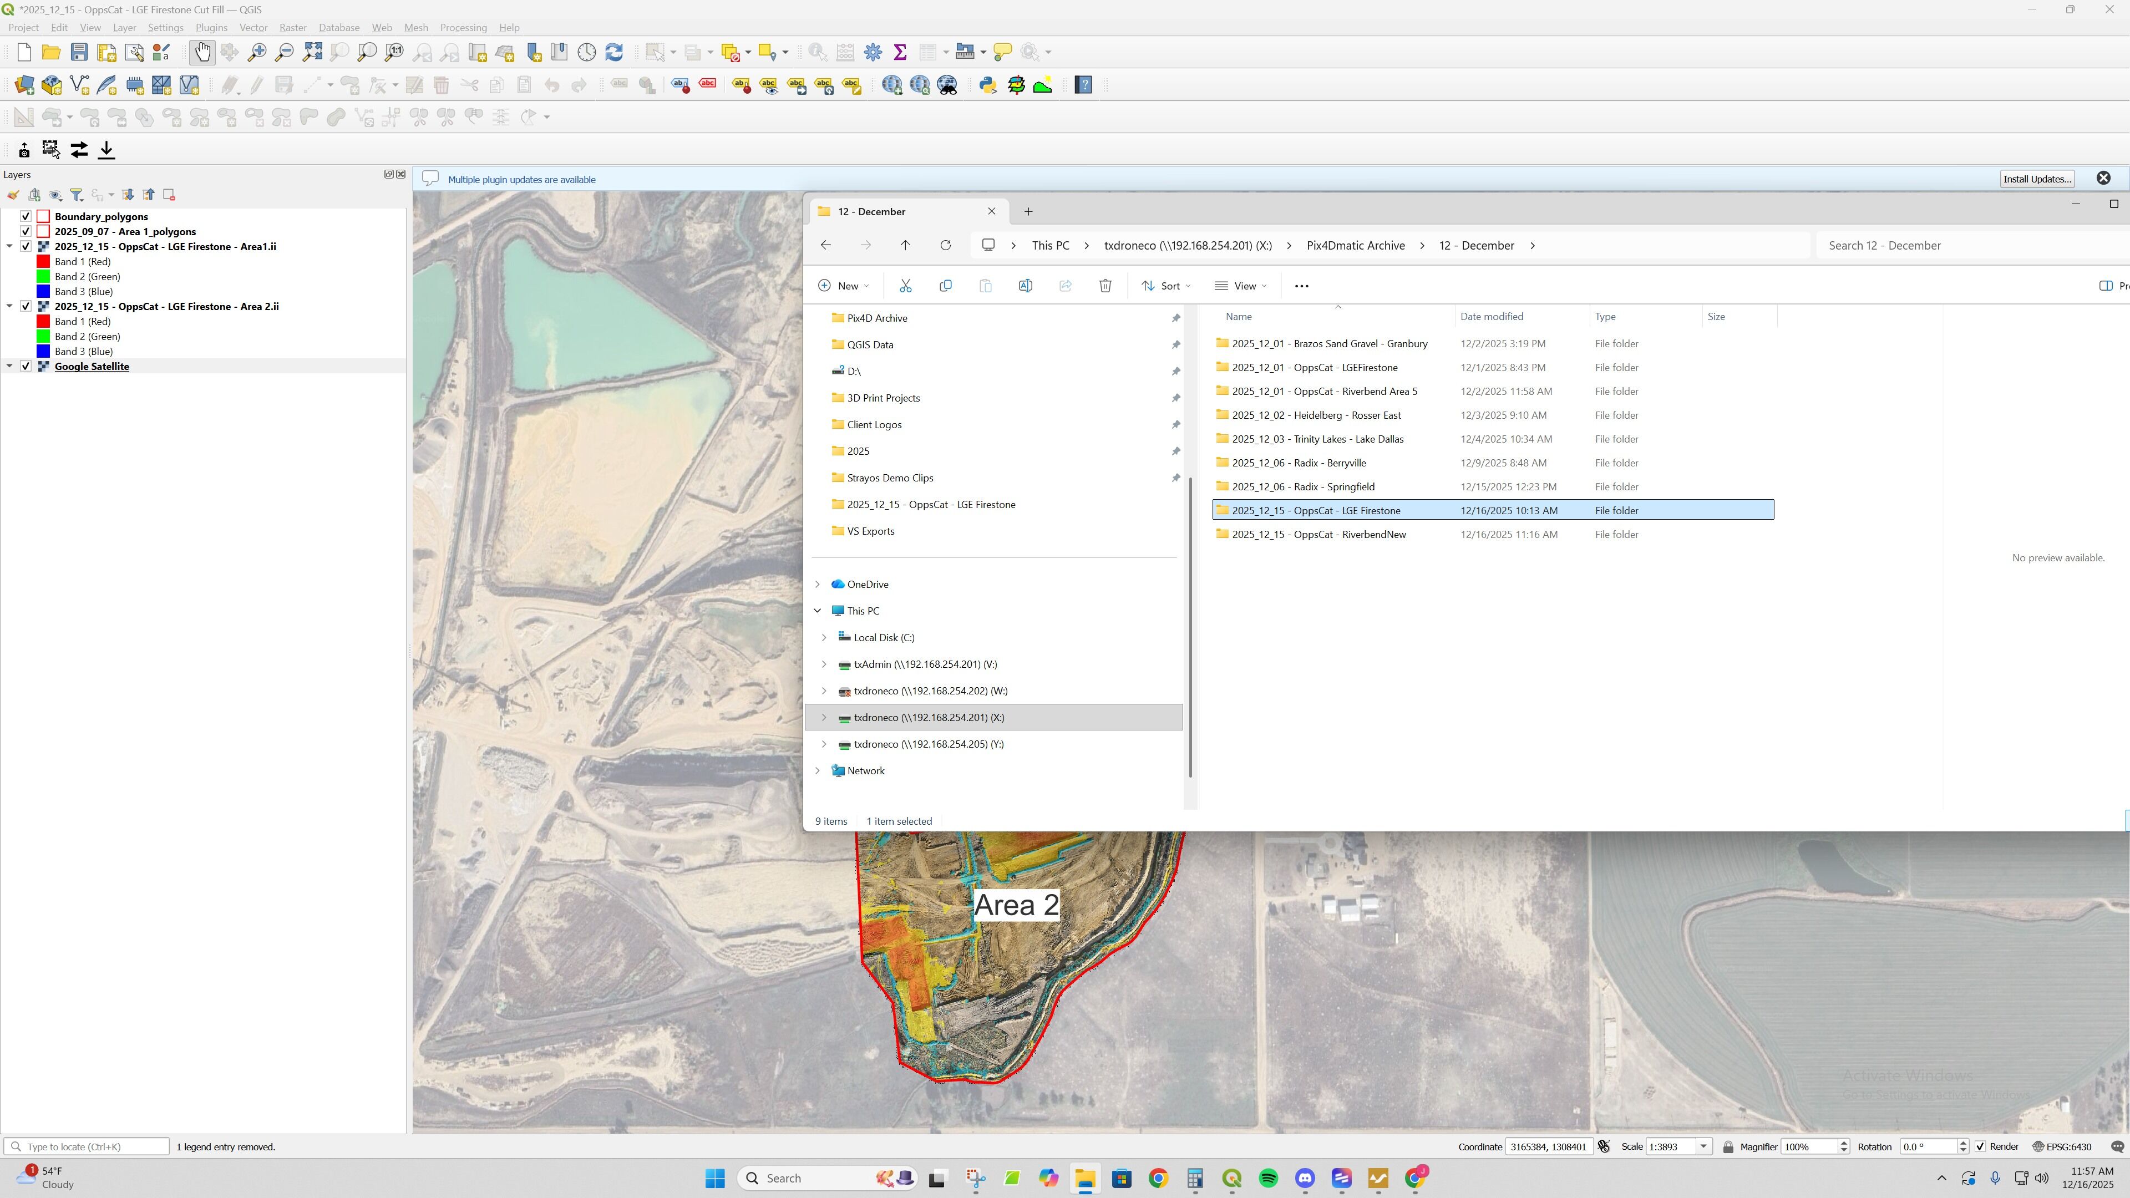Viewport: 2130px width, 1198px height.
Task: Toggle the Google Satellite layer checkbox
Action: (x=26, y=366)
